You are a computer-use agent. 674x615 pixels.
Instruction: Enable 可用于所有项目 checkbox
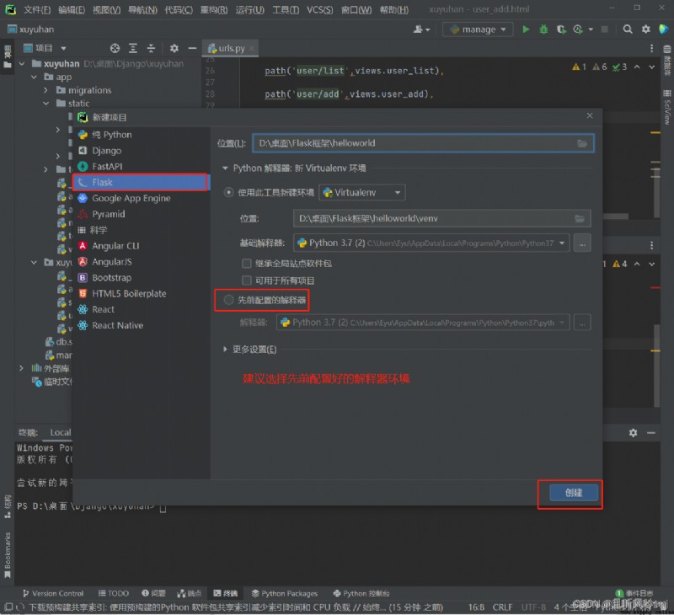pyautogui.click(x=247, y=281)
